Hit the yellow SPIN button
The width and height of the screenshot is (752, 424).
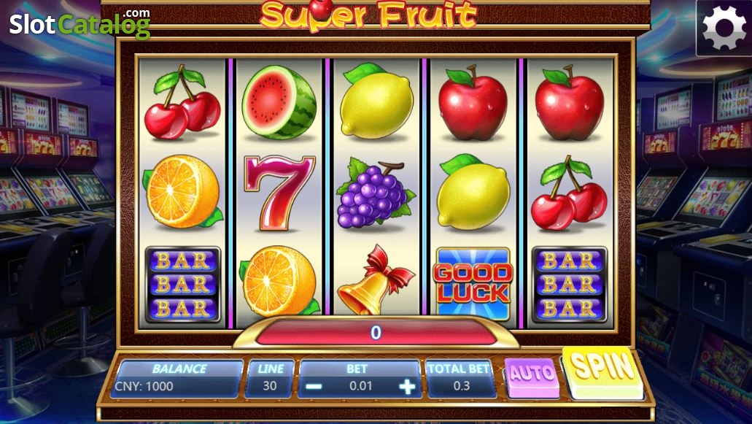click(x=602, y=373)
